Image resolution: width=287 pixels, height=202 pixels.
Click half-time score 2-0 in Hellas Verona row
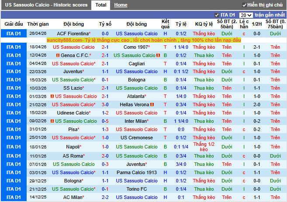(257, 104)
